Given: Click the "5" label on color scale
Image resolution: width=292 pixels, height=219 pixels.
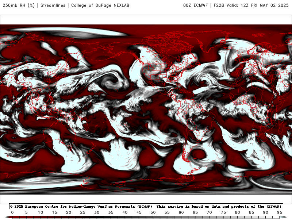Looking at the screenshot, I should (x=26, y=212).
